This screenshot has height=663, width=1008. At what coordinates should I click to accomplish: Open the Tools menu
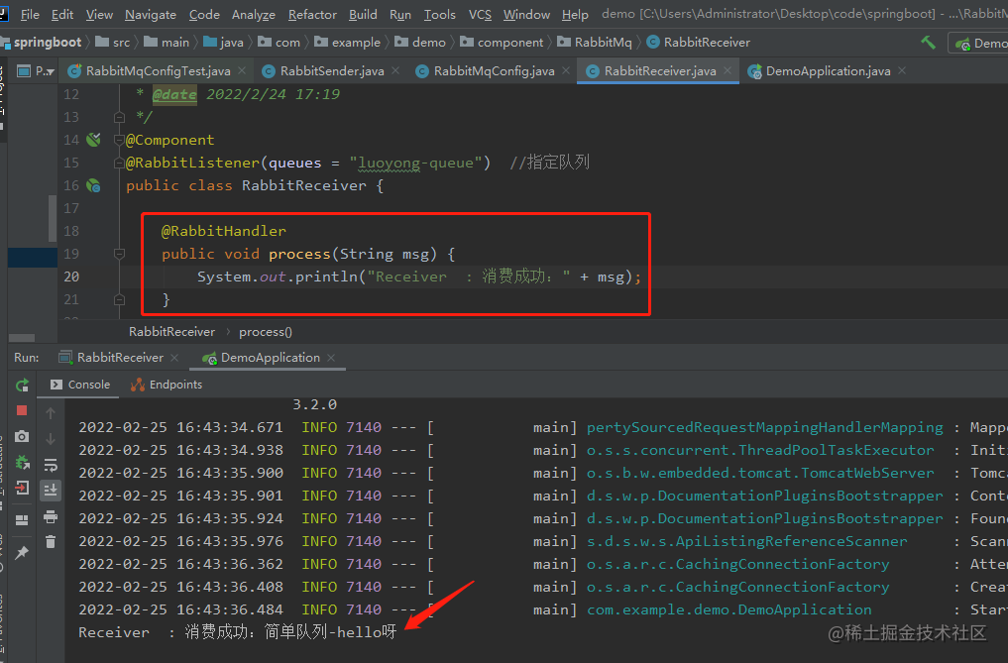[x=440, y=14]
